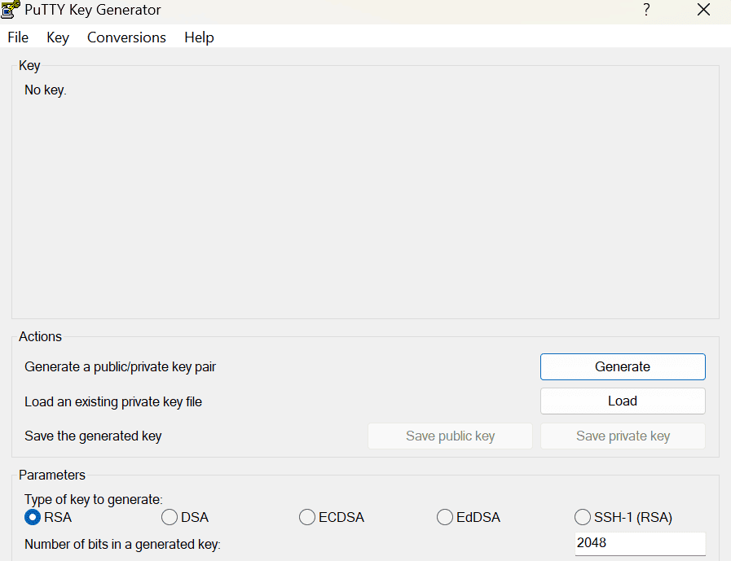
Task: Click Load to open an existing private key
Action: pyautogui.click(x=623, y=401)
